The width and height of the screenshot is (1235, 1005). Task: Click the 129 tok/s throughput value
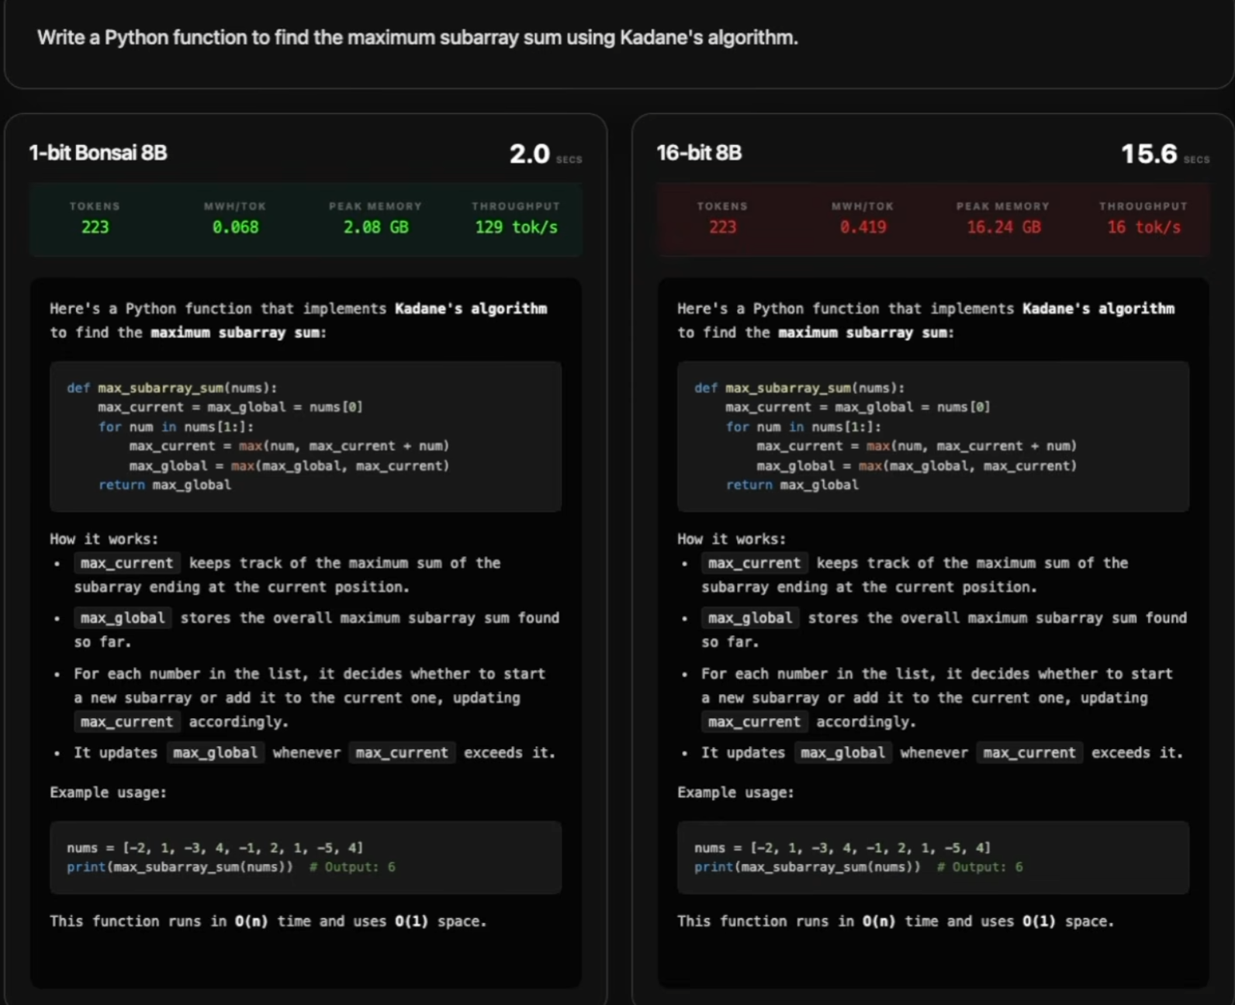pyautogui.click(x=516, y=227)
